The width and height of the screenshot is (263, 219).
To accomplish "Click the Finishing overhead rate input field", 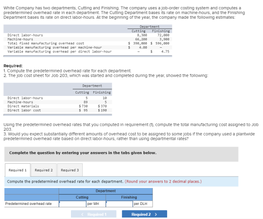I will point(119,204).
